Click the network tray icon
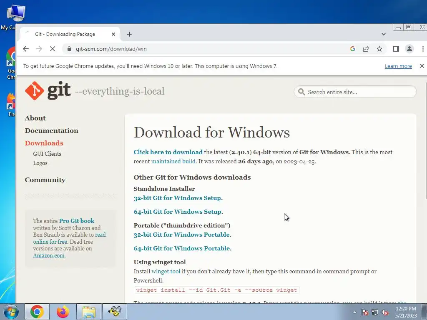This screenshot has width=427, height=320. [x=375, y=312]
